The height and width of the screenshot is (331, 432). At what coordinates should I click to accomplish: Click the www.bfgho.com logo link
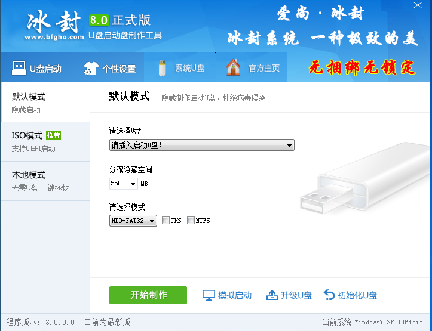click(54, 37)
